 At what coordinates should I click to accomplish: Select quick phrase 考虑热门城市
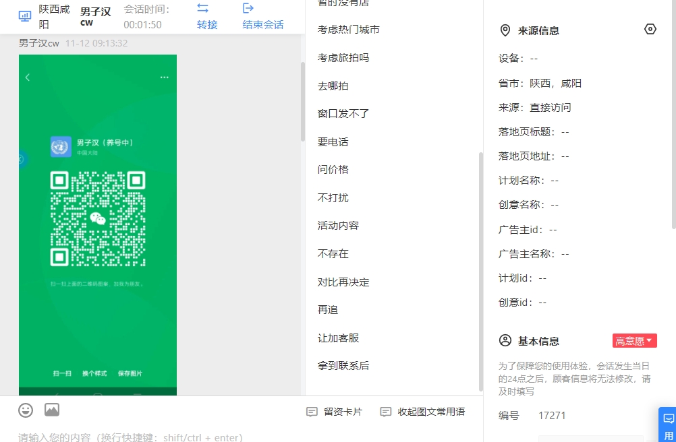pyautogui.click(x=348, y=30)
